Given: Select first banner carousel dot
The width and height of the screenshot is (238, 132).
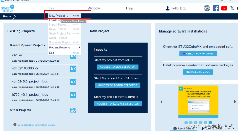Looking at the screenshot, I should [186, 122].
